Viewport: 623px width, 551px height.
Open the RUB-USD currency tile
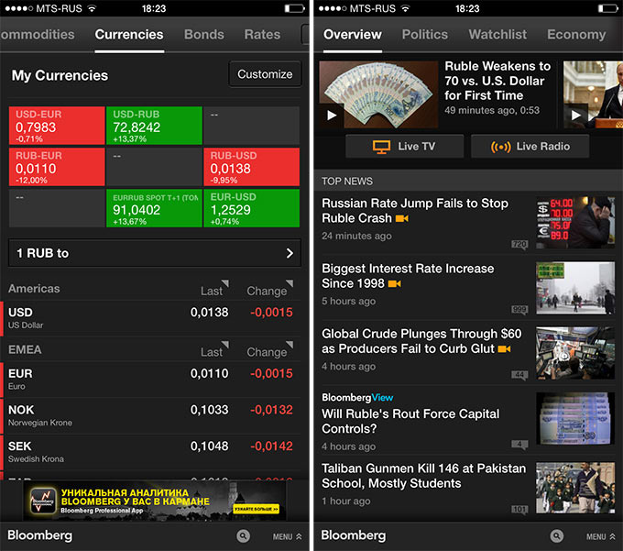[x=252, y=167]
